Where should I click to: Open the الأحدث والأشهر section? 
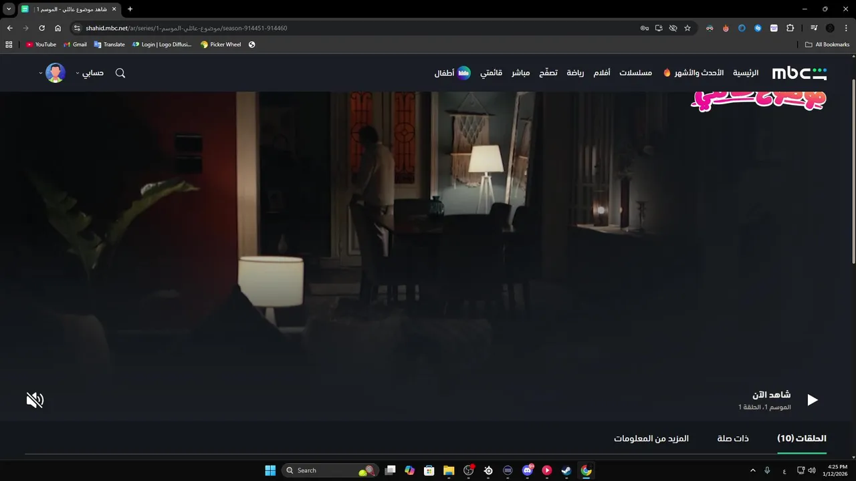[693, 73]
